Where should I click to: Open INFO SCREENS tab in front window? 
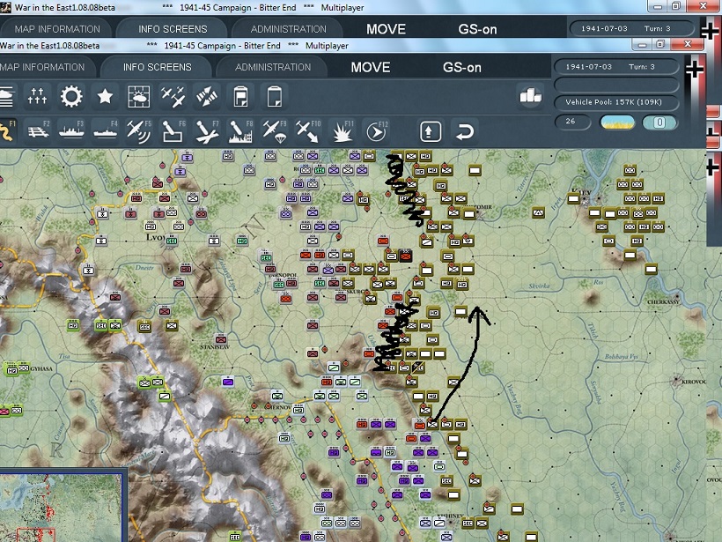(x=157, y=67)
